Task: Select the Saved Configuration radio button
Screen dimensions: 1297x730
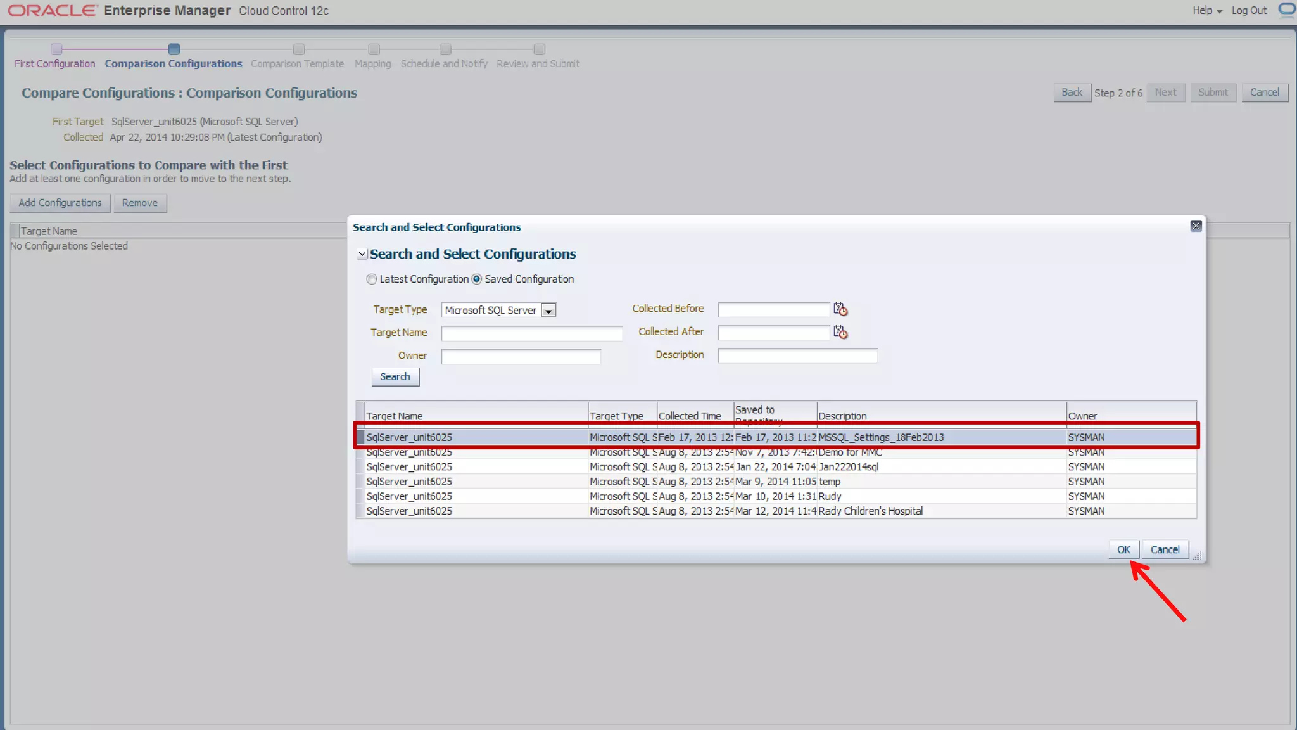Action: [477, 279]
